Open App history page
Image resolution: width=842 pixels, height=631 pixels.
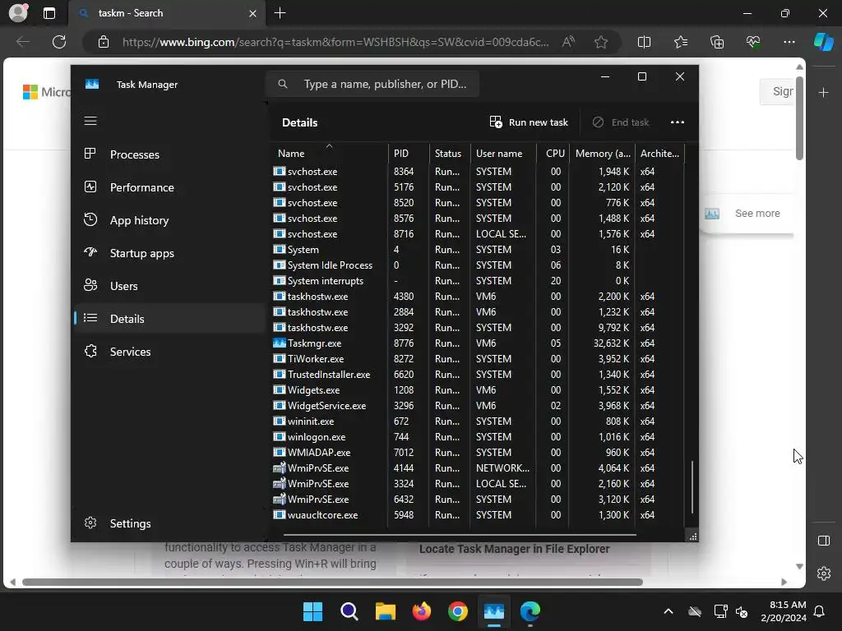169,220
